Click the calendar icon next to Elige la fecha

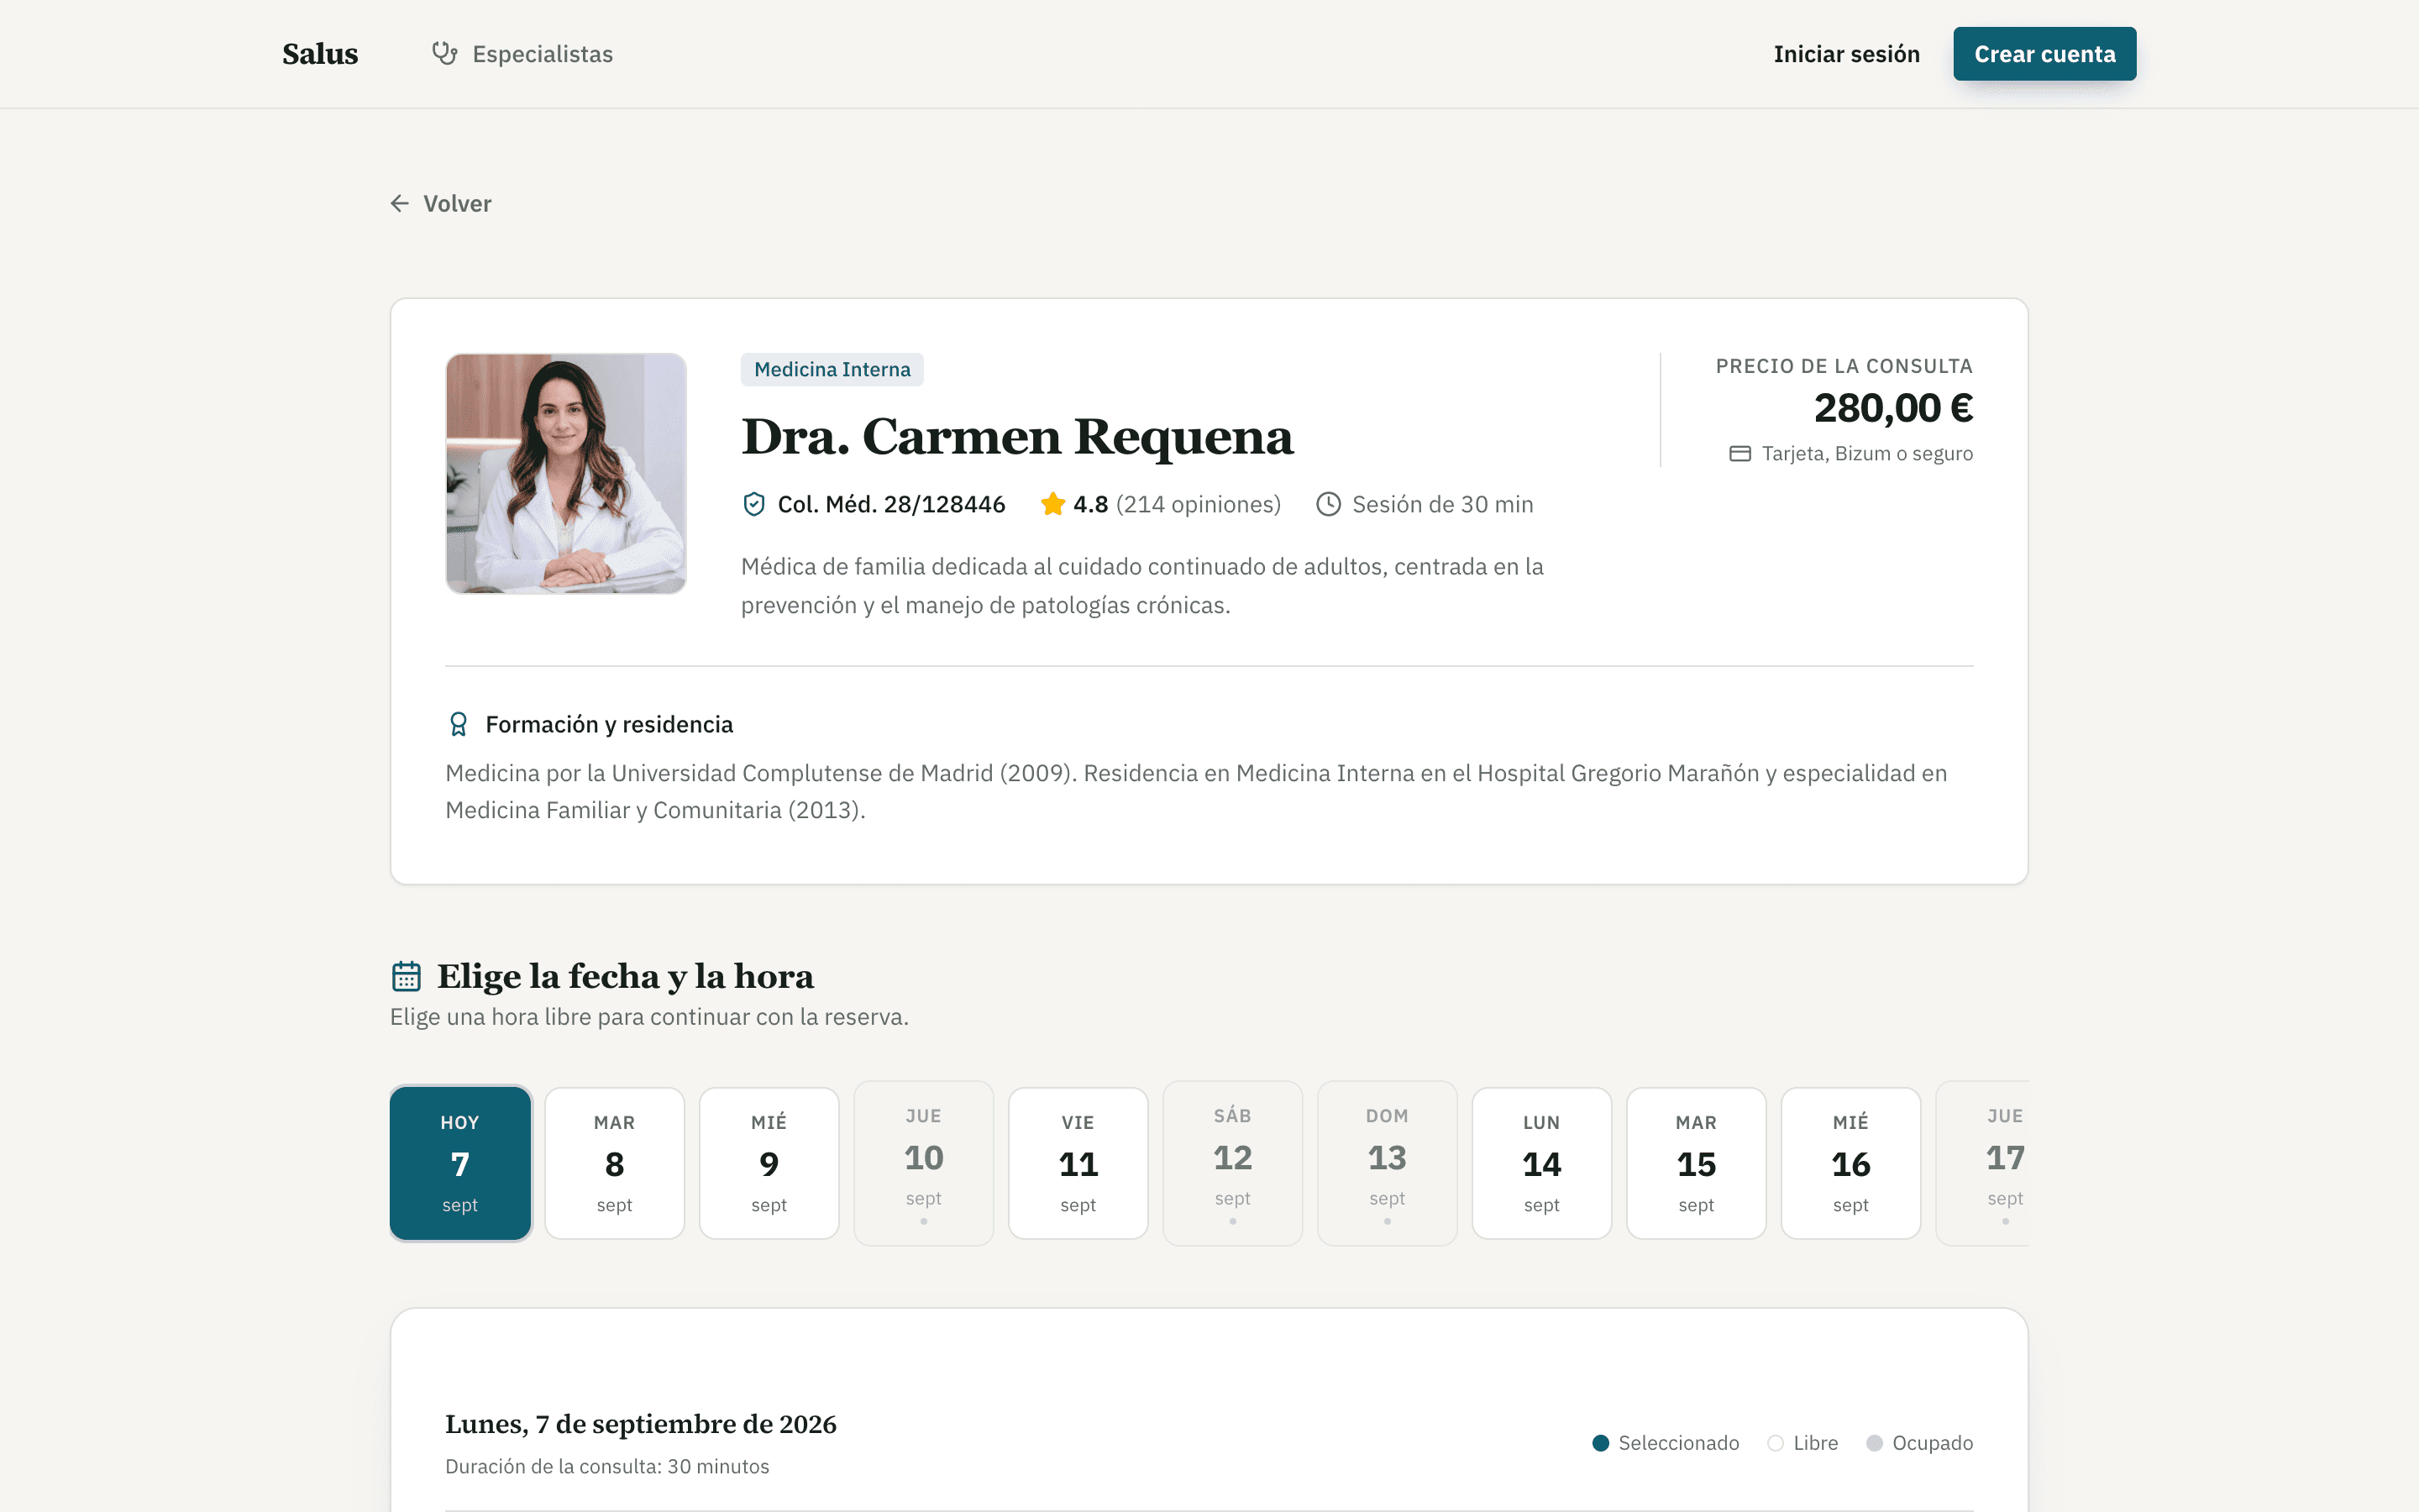(406, 976)
